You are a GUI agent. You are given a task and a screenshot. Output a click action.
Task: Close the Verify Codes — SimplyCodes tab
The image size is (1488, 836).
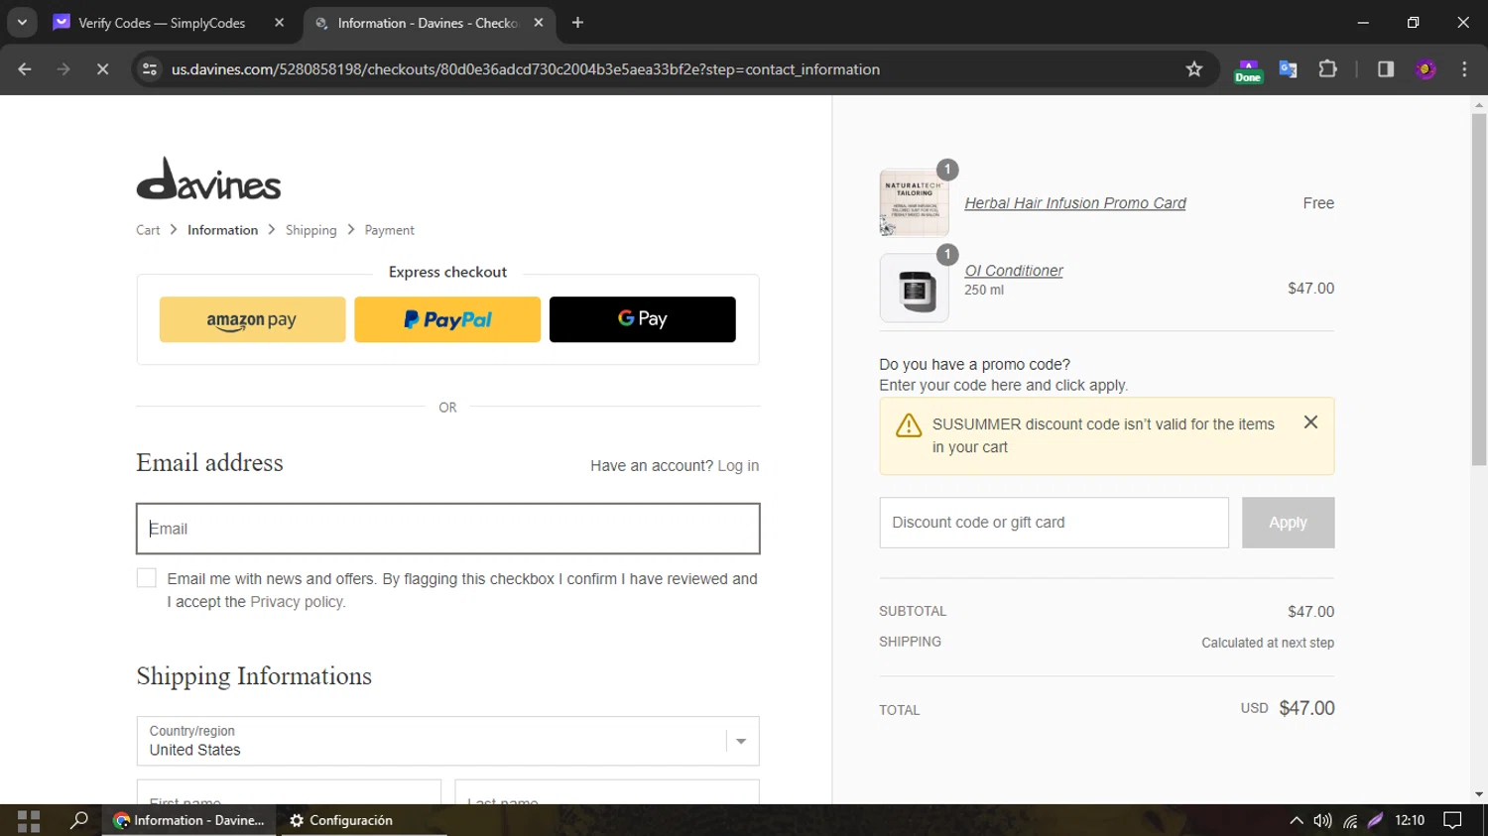tap(279, 23)
